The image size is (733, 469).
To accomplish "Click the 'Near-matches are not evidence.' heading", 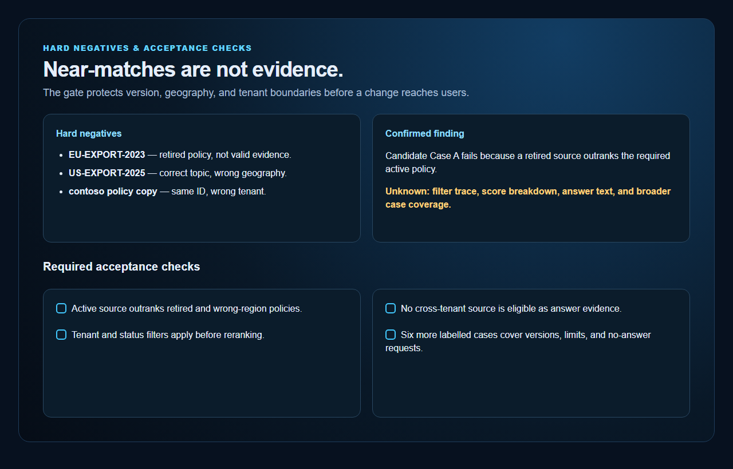I will [193, 69].
